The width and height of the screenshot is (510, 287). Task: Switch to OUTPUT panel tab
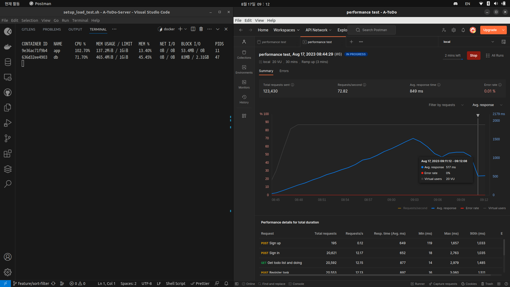tap(75, 29)
